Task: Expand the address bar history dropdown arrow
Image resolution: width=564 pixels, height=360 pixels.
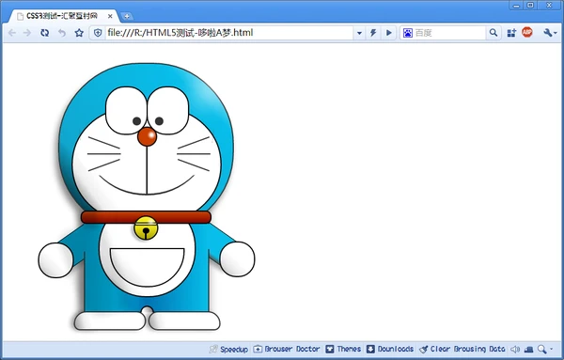Action: tap(359, 33)
